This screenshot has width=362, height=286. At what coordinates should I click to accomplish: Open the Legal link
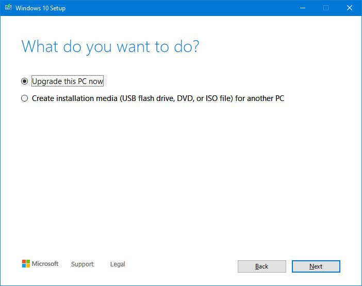coord(118,264)
